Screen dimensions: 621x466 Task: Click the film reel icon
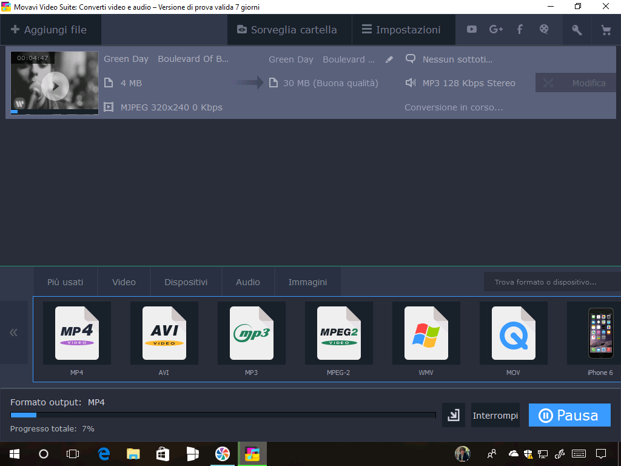tap(544, 29)
